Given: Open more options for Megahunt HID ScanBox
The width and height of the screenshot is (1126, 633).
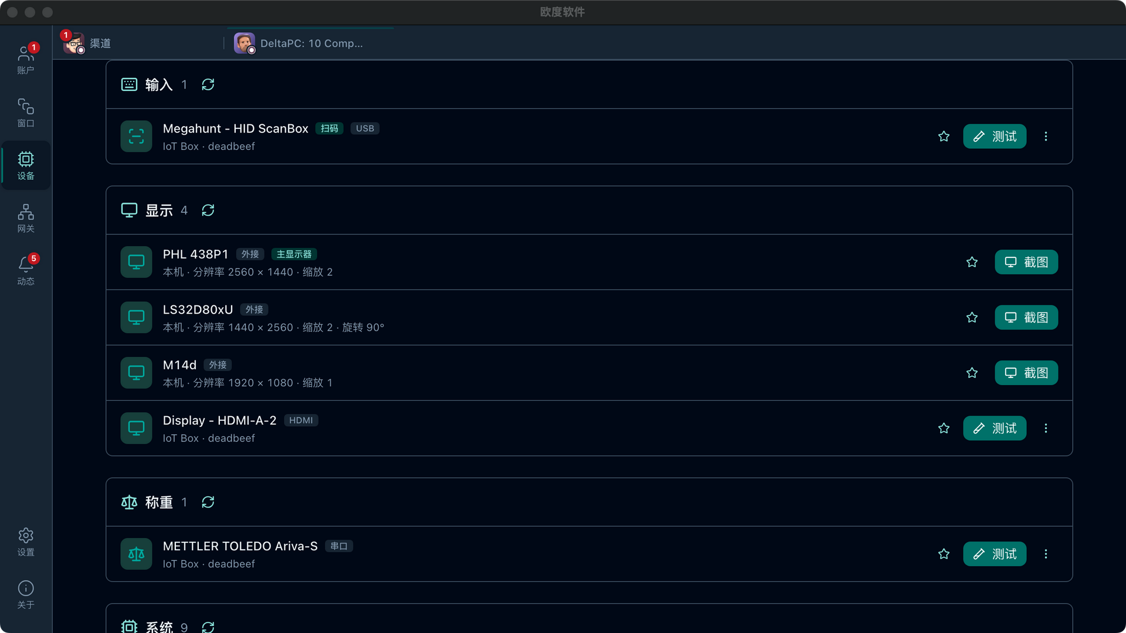Looking at the screenshot, I should (1046, 136).
